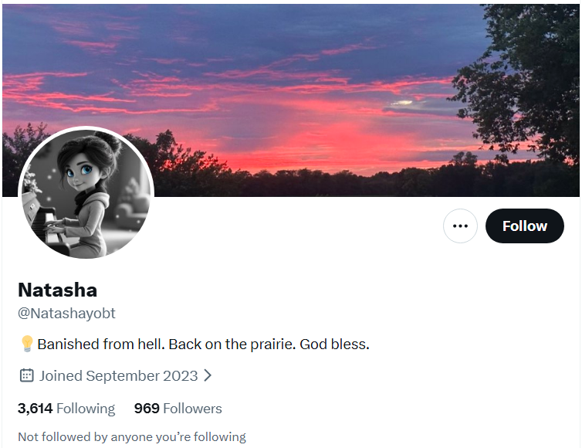Click the Natasha display name
This screenshot has width=582, height=448.
[x=58, y=290]
